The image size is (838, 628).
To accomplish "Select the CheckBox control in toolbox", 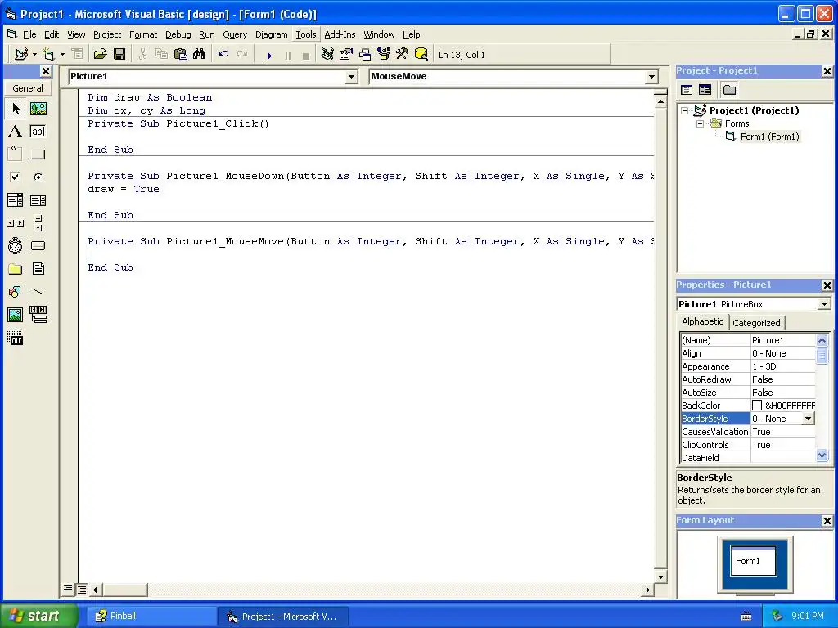I will pyautogui.click(x=16, y=177).
